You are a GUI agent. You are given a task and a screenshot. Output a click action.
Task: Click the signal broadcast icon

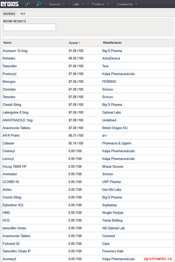(x=27, y=4)
